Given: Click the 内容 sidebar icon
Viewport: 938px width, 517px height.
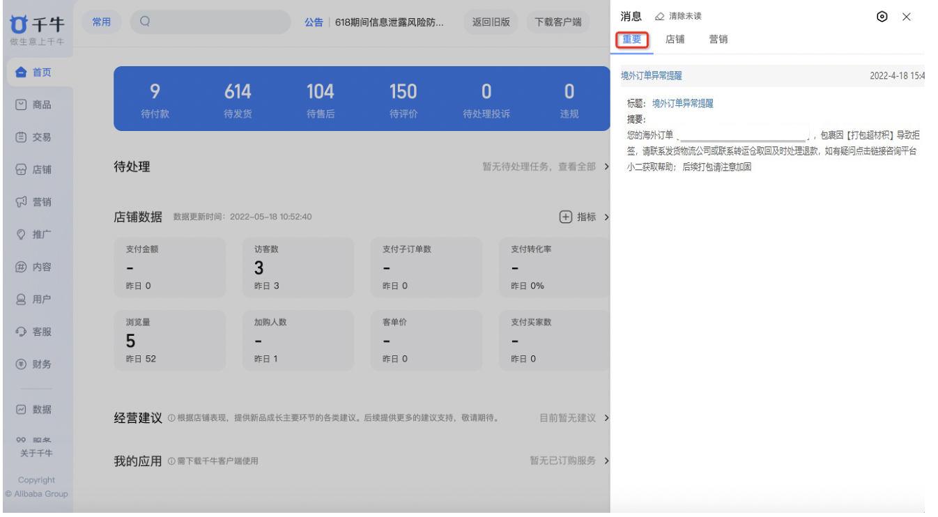Looking at the screenshot, I should [21, 267].
